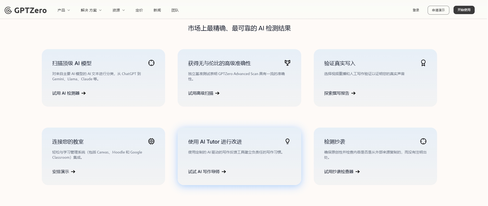488x206 pixels.
Task: Click the 安排演示 link
Action: (64, 172)
